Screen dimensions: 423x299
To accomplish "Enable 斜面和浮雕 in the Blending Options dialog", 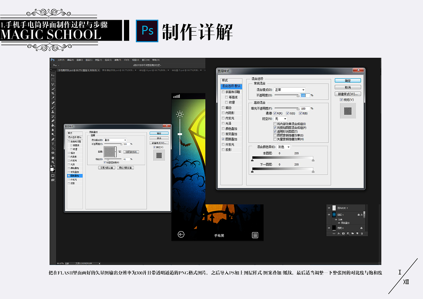I will click(x=223, y=92).
